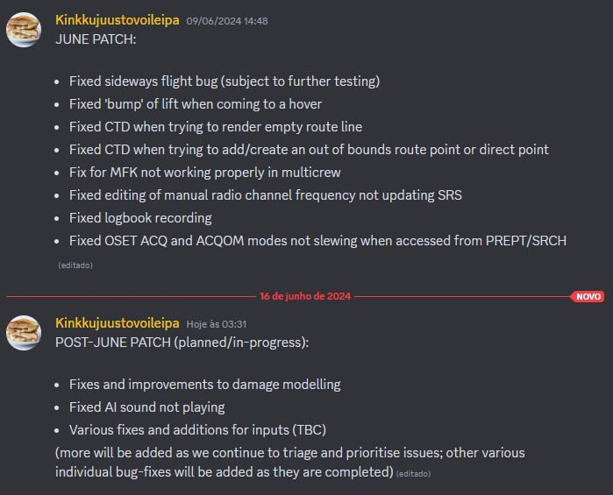The width and height of the screenshot is (613, 495).
Task: Click the Kinkkujuustovoileipa username in the second message
Action: [x=118, y=323]
